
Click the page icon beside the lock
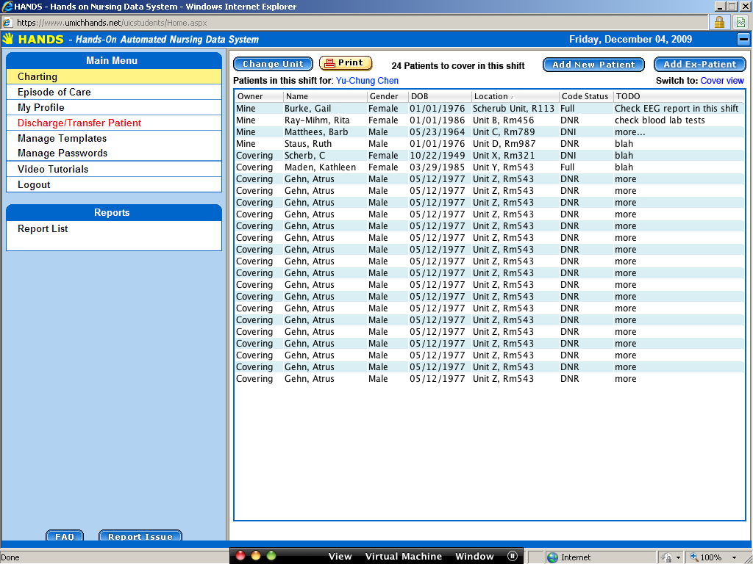pyautogui.click(x=741, y=22)
